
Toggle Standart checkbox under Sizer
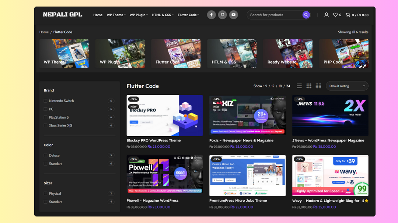(45, 202)
